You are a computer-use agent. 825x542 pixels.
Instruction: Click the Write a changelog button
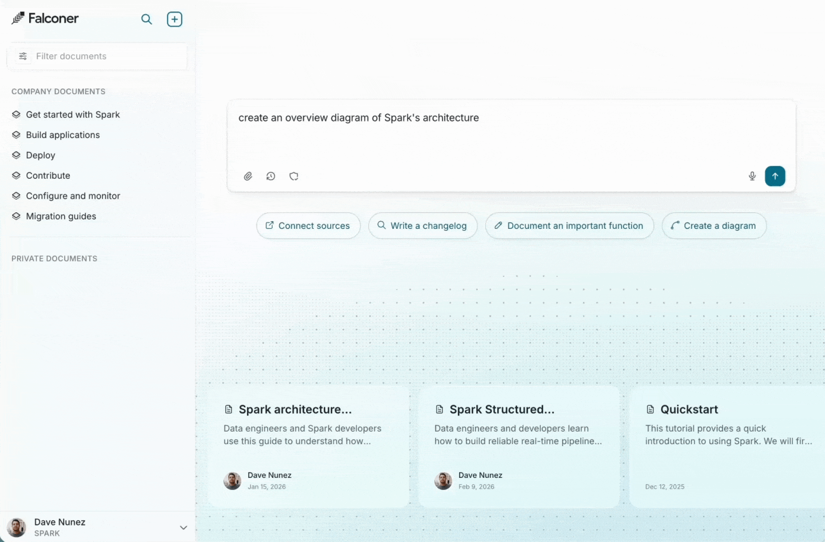tap(423, 226)
